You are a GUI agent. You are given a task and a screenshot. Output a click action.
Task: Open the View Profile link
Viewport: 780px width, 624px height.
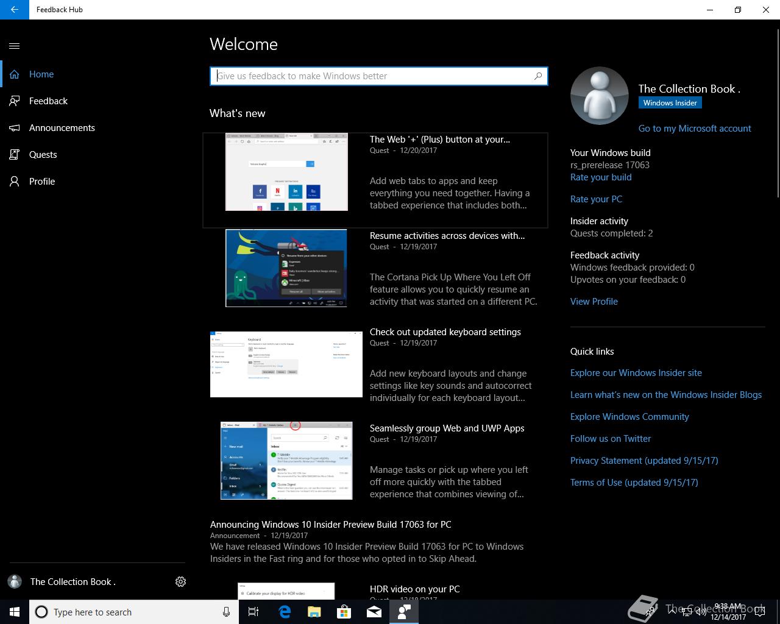594,302
